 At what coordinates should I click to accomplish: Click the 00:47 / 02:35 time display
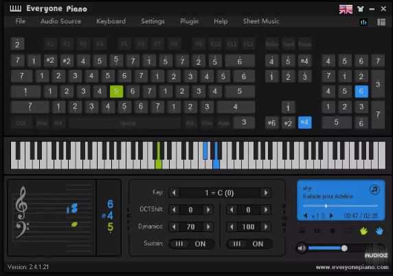[361, 216]
